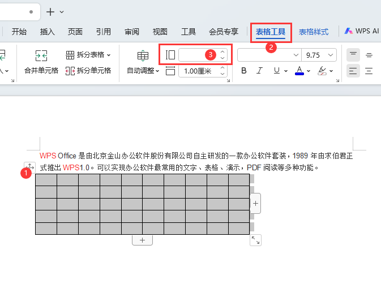Open font group dialog launcher
381x284 pixels.
click(x=337, y=80)
